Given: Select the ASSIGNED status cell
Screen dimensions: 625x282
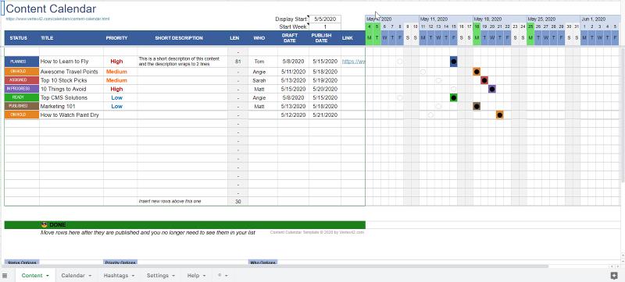Looking at the screenshot, I should pyautogui.click(x=22, y=80).
